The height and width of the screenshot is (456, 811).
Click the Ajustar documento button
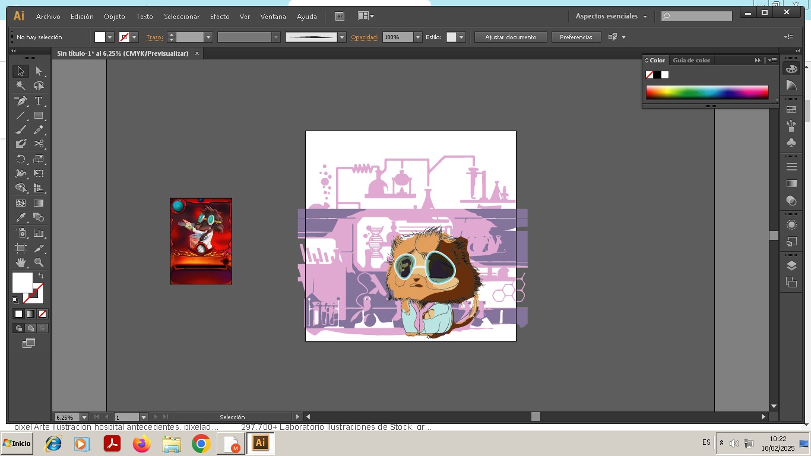pos(511,37)
